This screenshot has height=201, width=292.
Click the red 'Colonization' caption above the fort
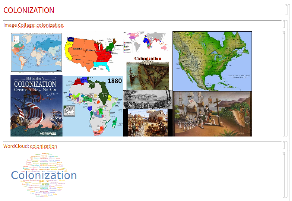[x=147, y=59]
